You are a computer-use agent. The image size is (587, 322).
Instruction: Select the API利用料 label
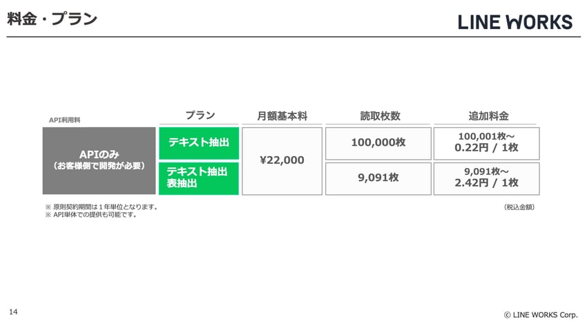[65, 120]
